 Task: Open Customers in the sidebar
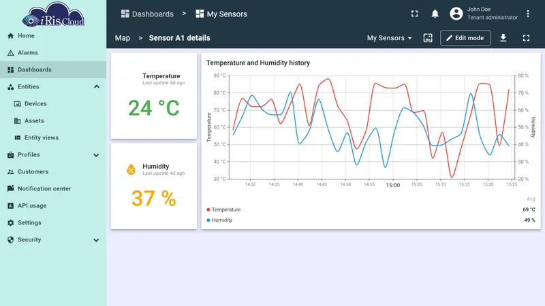(53, 172)
